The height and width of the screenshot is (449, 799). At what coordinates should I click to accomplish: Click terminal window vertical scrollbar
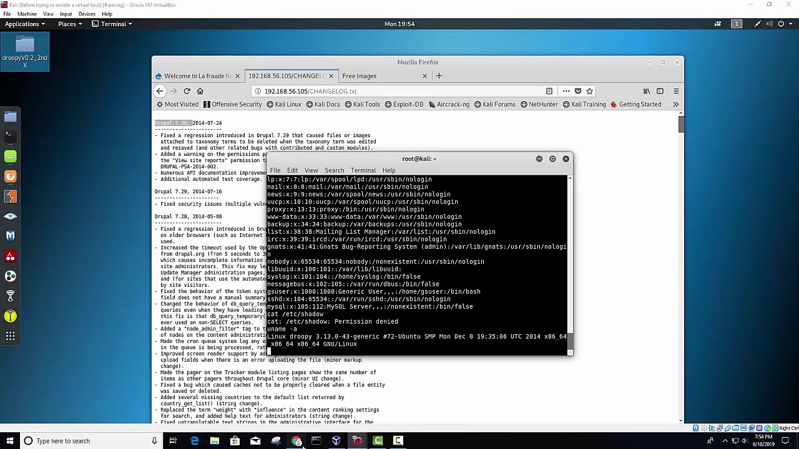point(569,265)
